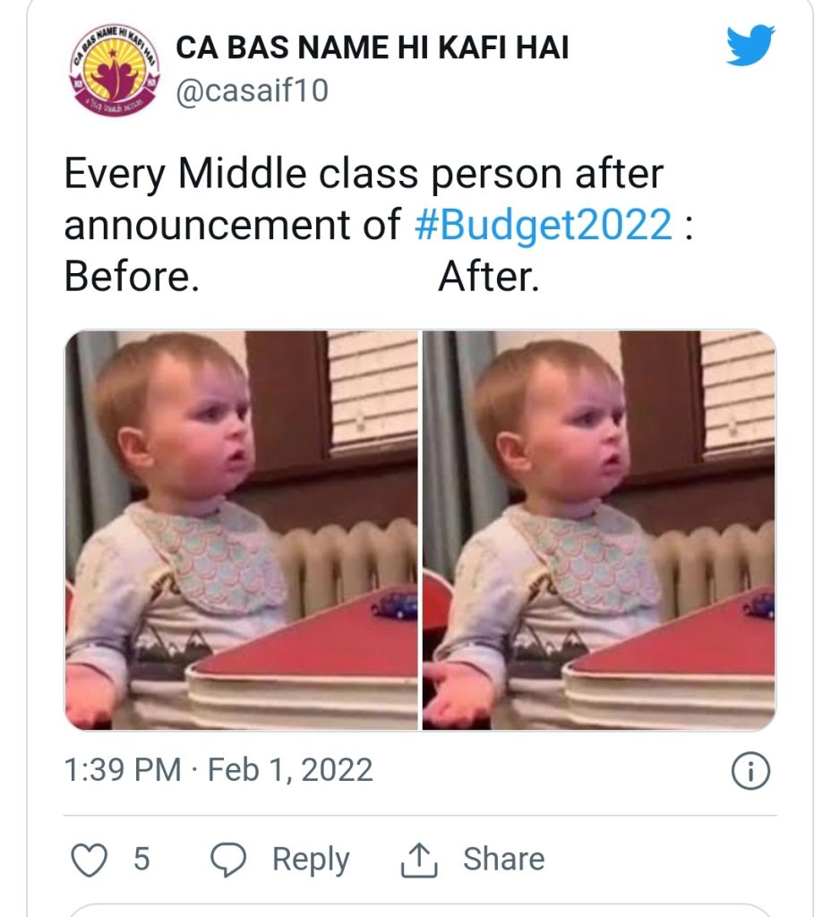Click the reply speech bubble icon

pyautogui.click(x=228, y=860)
